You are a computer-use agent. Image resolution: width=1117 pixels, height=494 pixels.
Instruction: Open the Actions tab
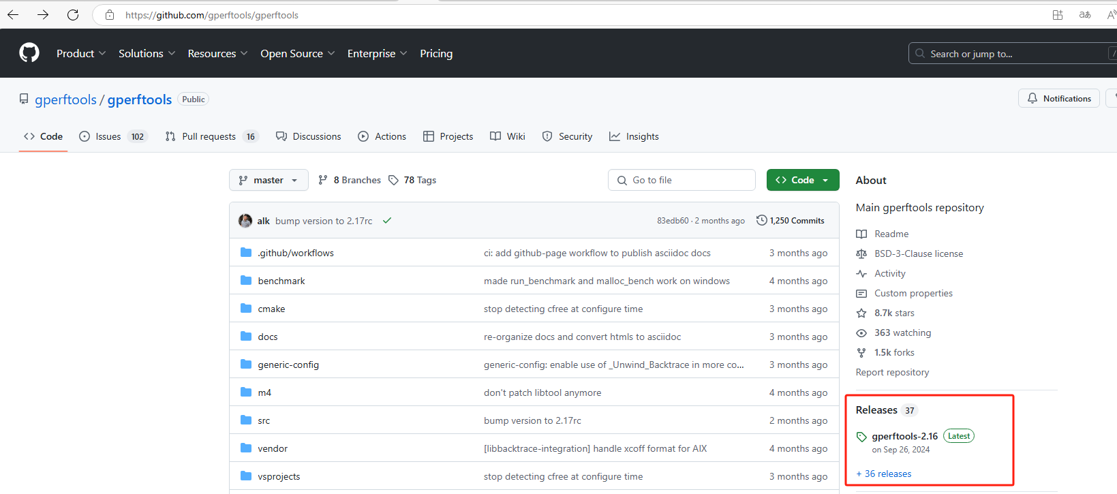(382, 136)
